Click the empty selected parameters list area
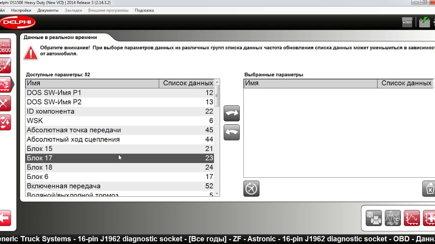Viewport: 435px width, 244px height. point(339,133)
